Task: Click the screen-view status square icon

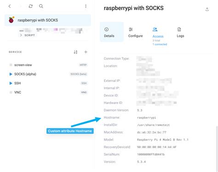Action: coord(11,65)
